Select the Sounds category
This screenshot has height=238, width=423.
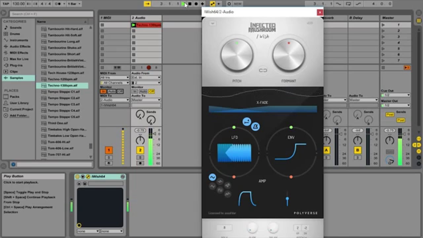click(16, 28)
